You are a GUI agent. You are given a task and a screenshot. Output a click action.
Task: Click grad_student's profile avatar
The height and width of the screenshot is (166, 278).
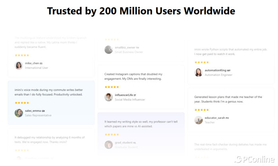click(x=108, y=145)
